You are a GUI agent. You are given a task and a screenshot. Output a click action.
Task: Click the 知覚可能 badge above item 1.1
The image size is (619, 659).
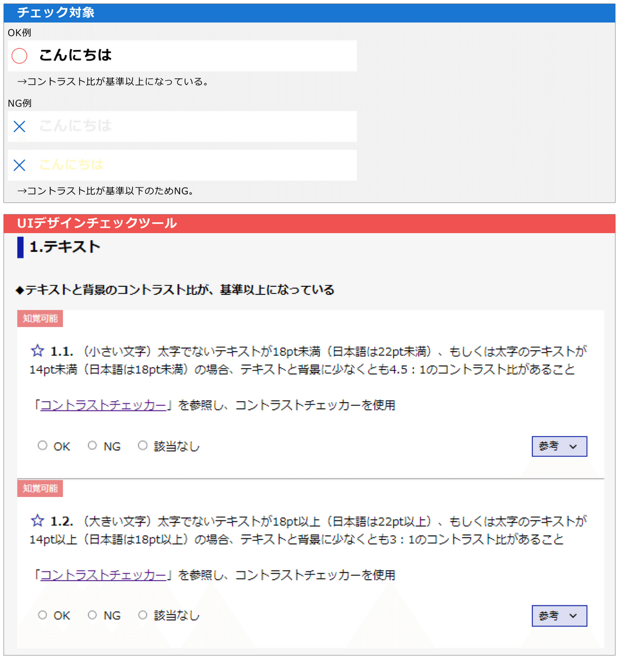(40, 318)
